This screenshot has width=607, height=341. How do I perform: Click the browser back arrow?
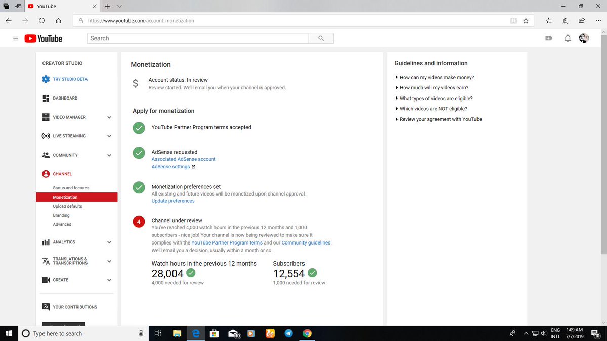point(9,21)
